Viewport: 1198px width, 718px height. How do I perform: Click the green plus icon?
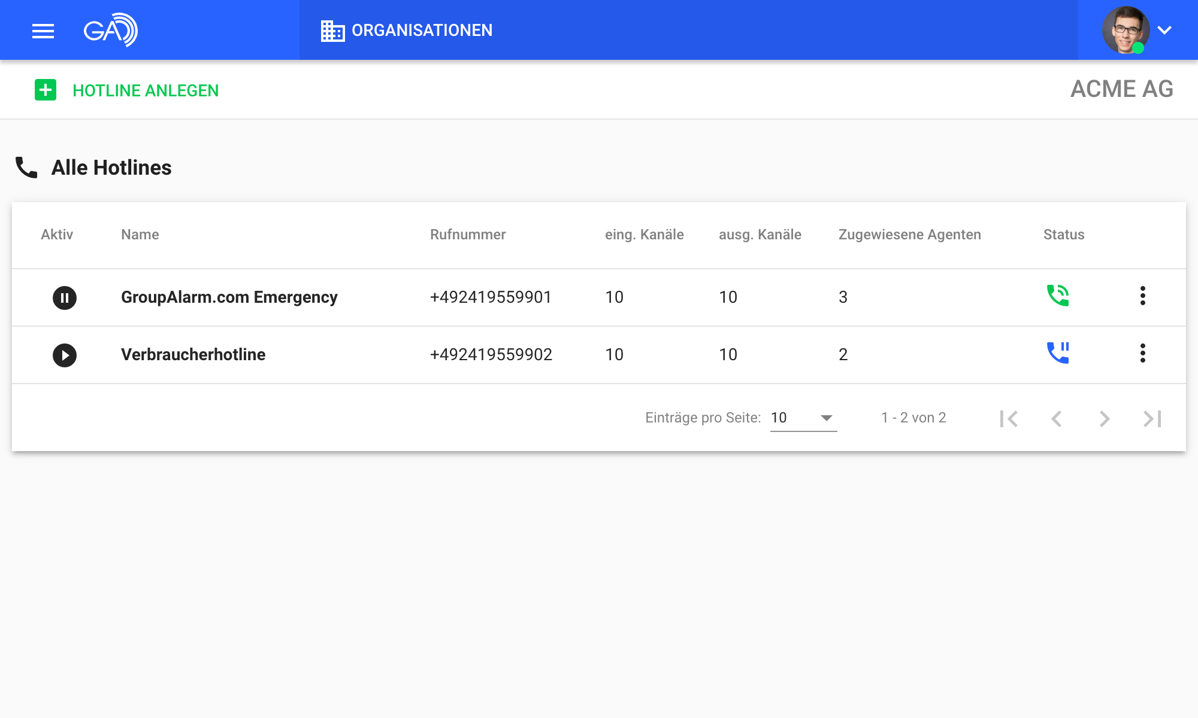(x=46, y=90)
